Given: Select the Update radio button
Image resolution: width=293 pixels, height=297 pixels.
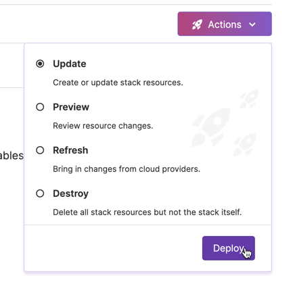Looking at the screenshot, I should 40,64.
